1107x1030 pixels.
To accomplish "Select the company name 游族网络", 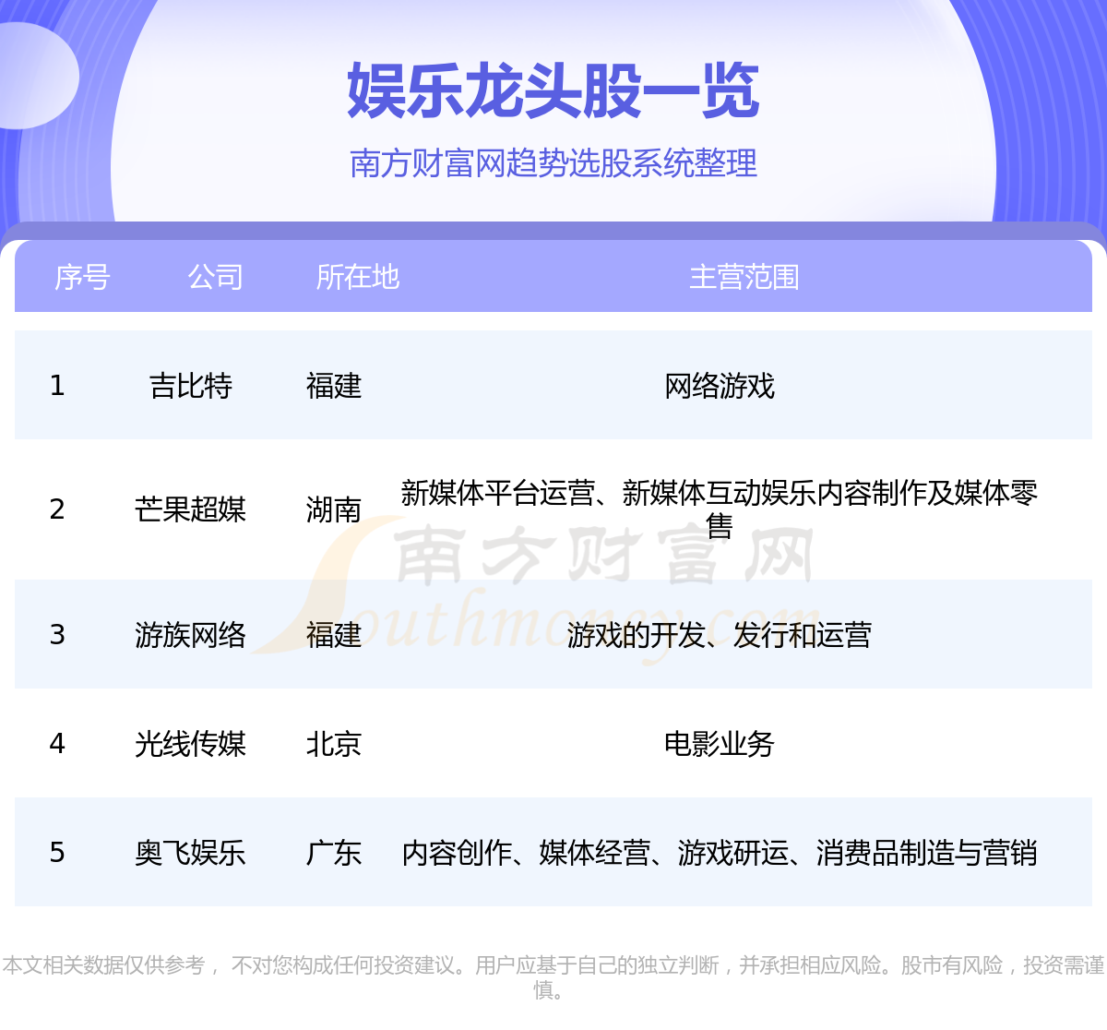I will 190,635.
